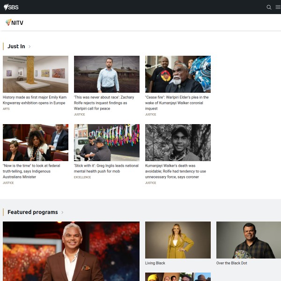Open the hamburger menu icon
Image resolution: width=281 pixels, height=281 pixels.
(278, 7)
